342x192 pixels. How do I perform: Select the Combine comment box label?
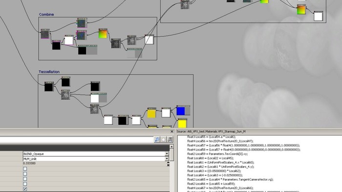pyautogui.click(x=46, y=14)
